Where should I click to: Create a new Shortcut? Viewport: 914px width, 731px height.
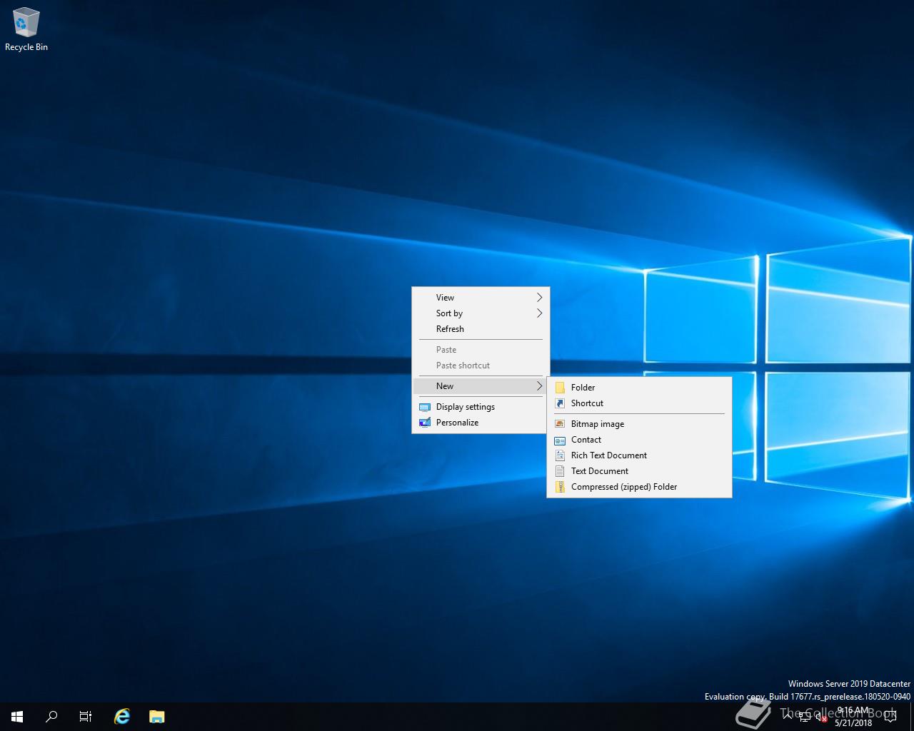pos(588,403)
